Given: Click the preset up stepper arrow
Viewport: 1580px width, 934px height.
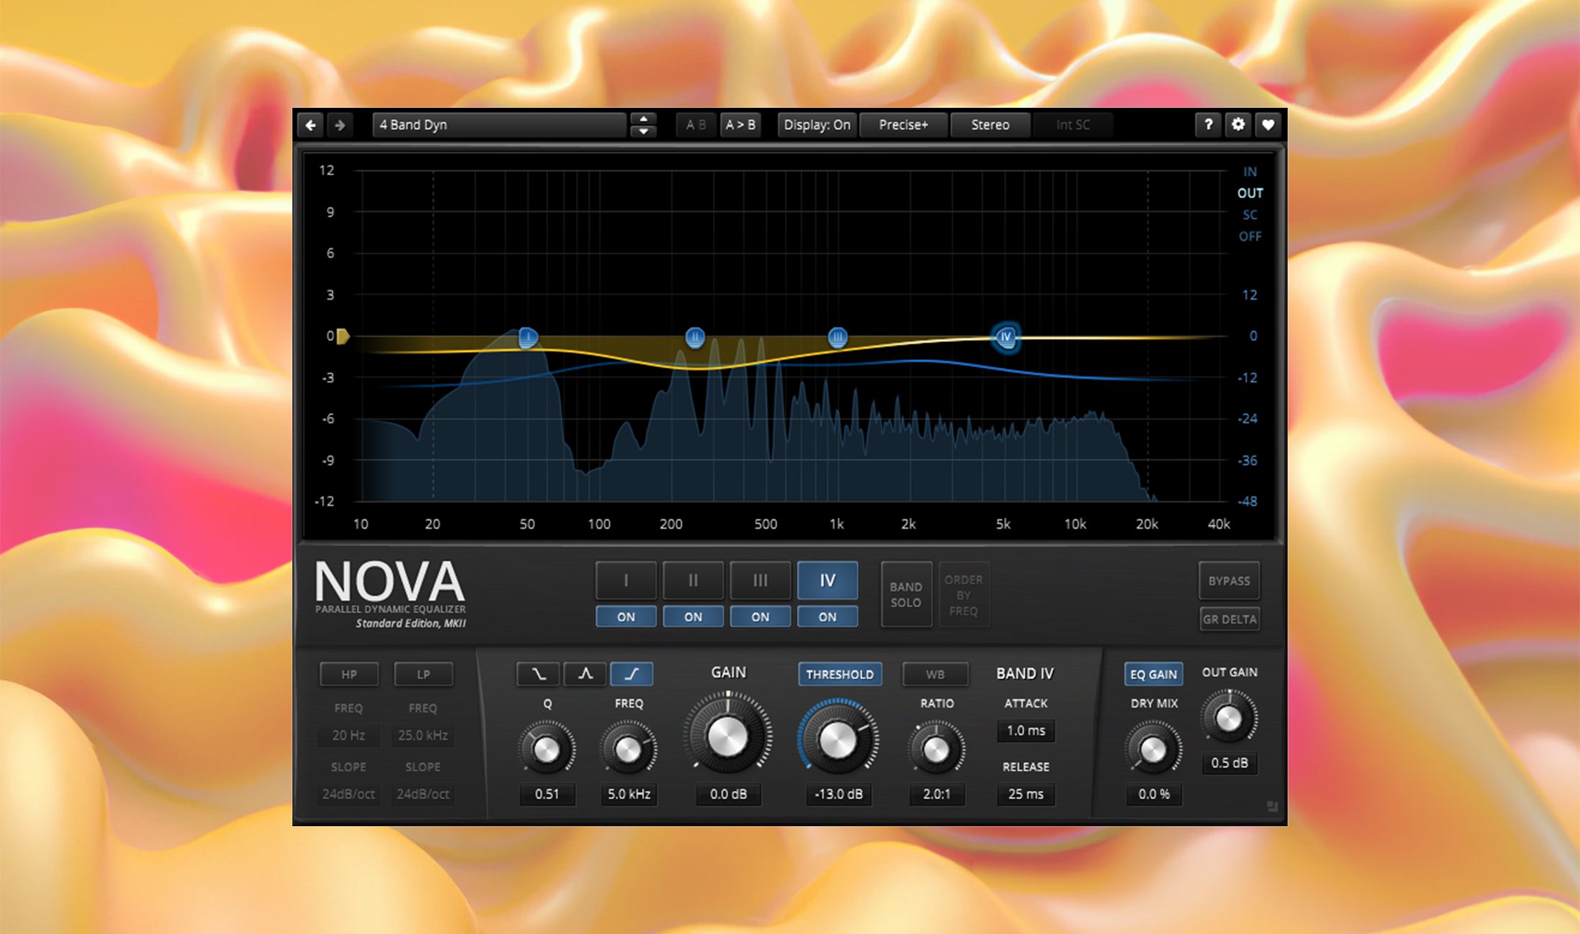Looking at the screenshot, I should tap(643, 119).
